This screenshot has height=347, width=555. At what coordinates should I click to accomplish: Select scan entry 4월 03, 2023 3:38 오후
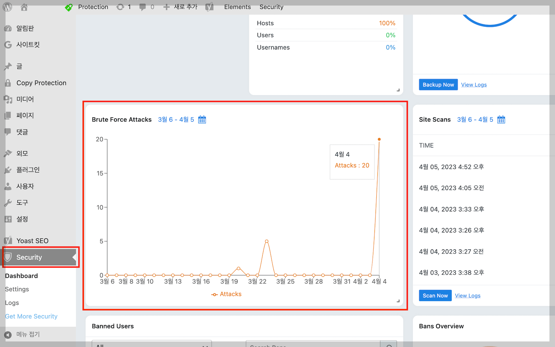tap(451, 273)
